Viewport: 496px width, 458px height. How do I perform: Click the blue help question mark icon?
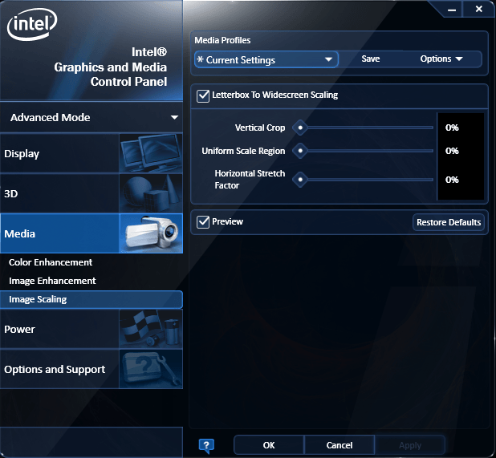pyautogui.click(x=206, y=446)
